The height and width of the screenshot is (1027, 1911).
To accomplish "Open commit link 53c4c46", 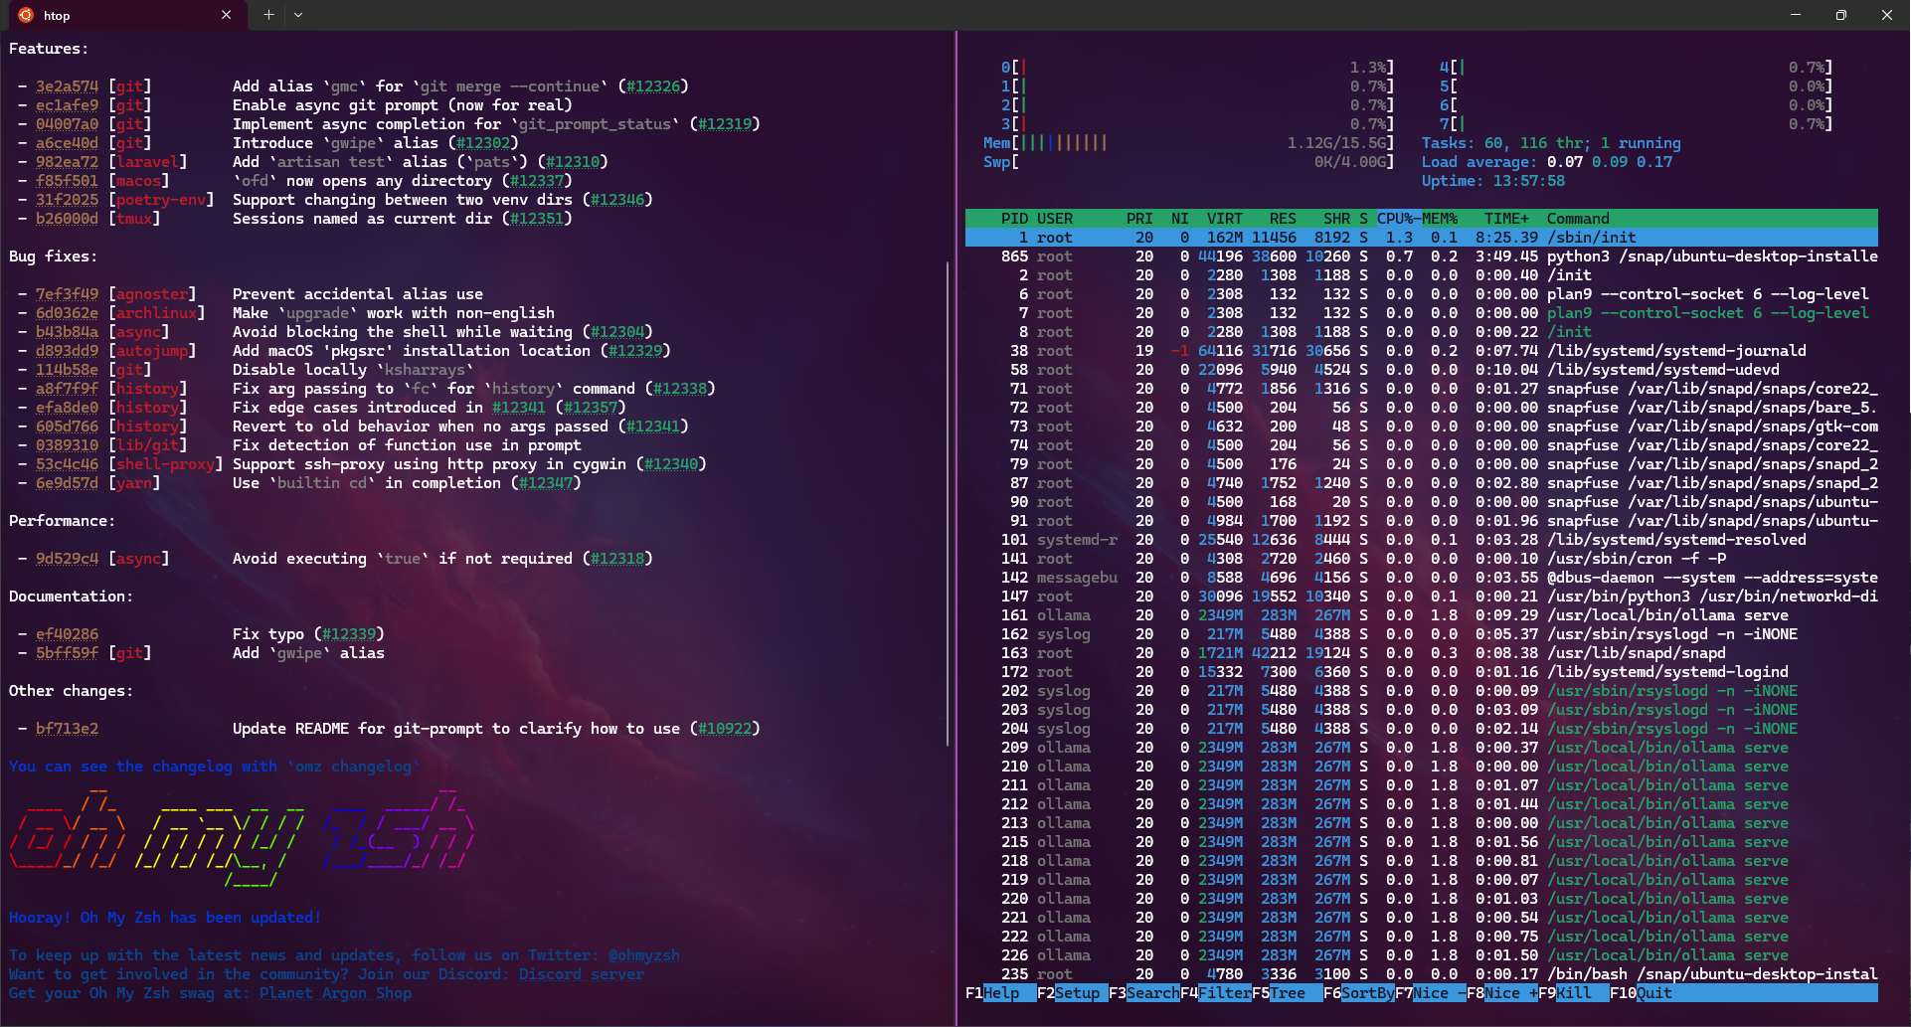I will [68, 464].
